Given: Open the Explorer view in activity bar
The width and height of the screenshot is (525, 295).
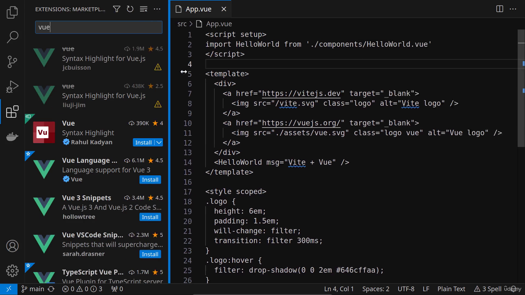Looking at the screenshot, I should (x=12, y=12).
